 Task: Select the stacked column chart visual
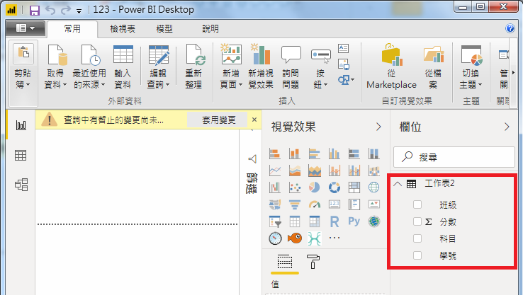click(295, 154)
